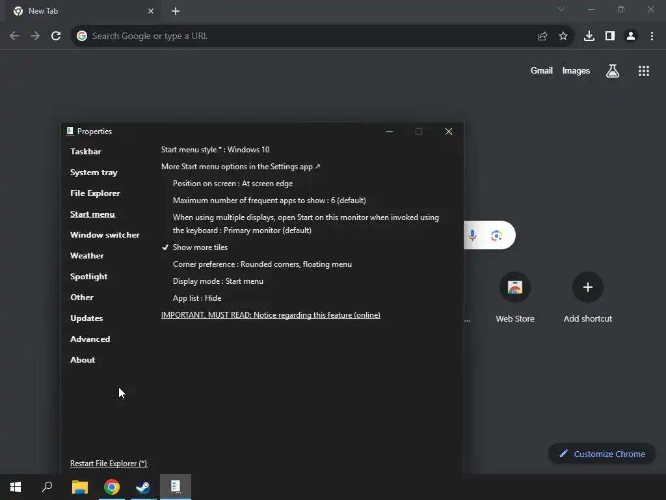Image resolution: width=666 pixels, height=500 pixels.
Task: Select the Start menu section
Action: [x=92, y=214]
